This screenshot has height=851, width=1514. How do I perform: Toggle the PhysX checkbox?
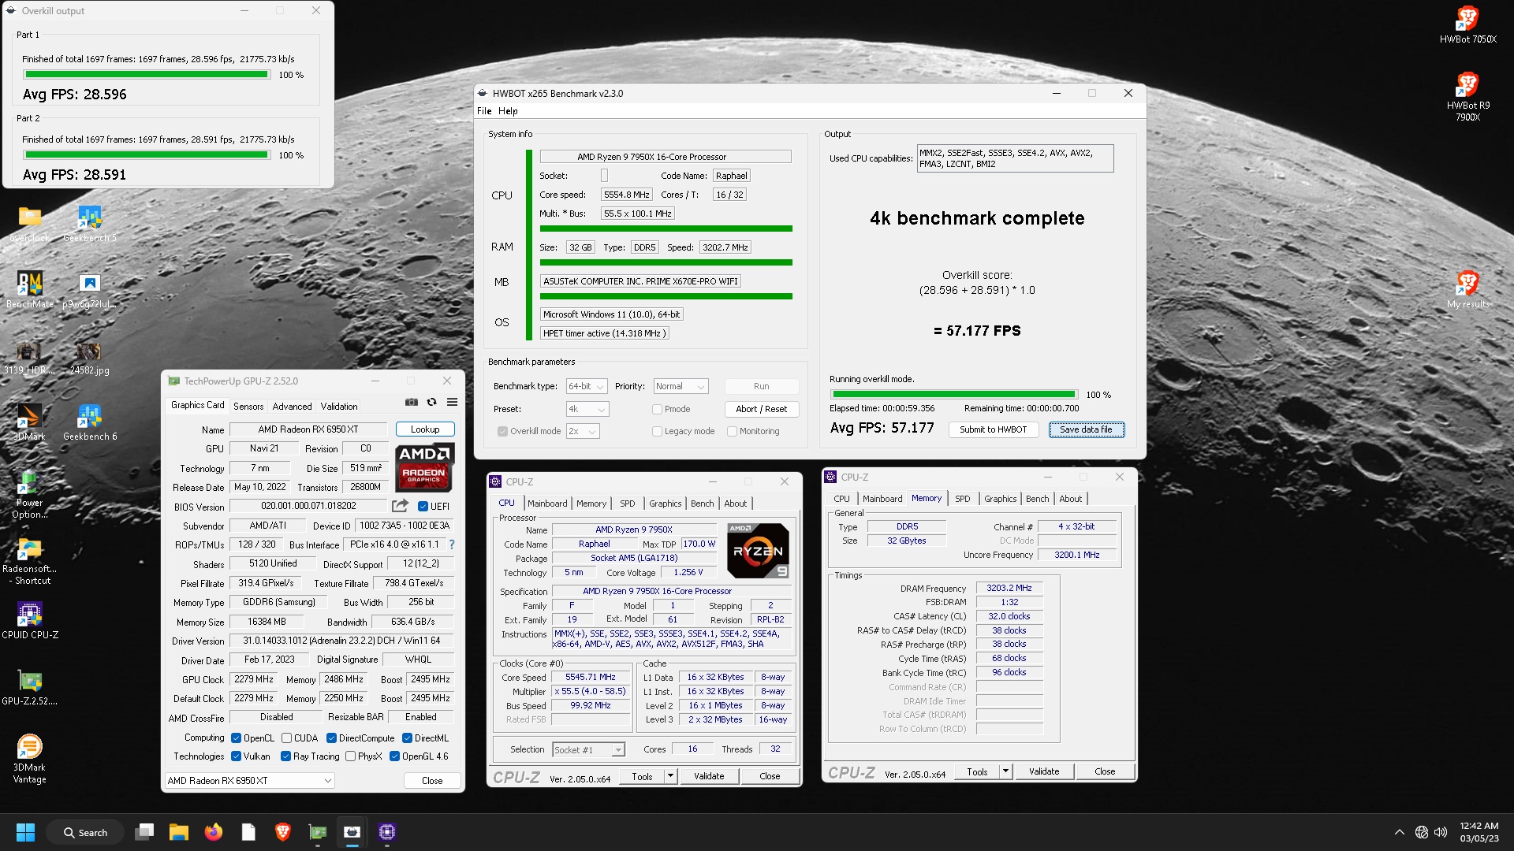click(351, 756)
